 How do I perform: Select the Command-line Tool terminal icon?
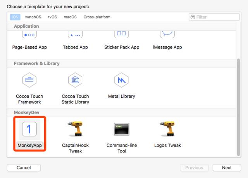(121, 129)
